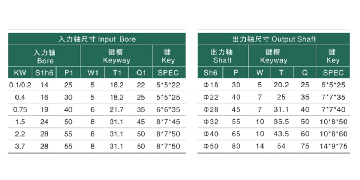Click the input Bore group header
The width and height of the screenshot is (360, 180).
[44, 56]
